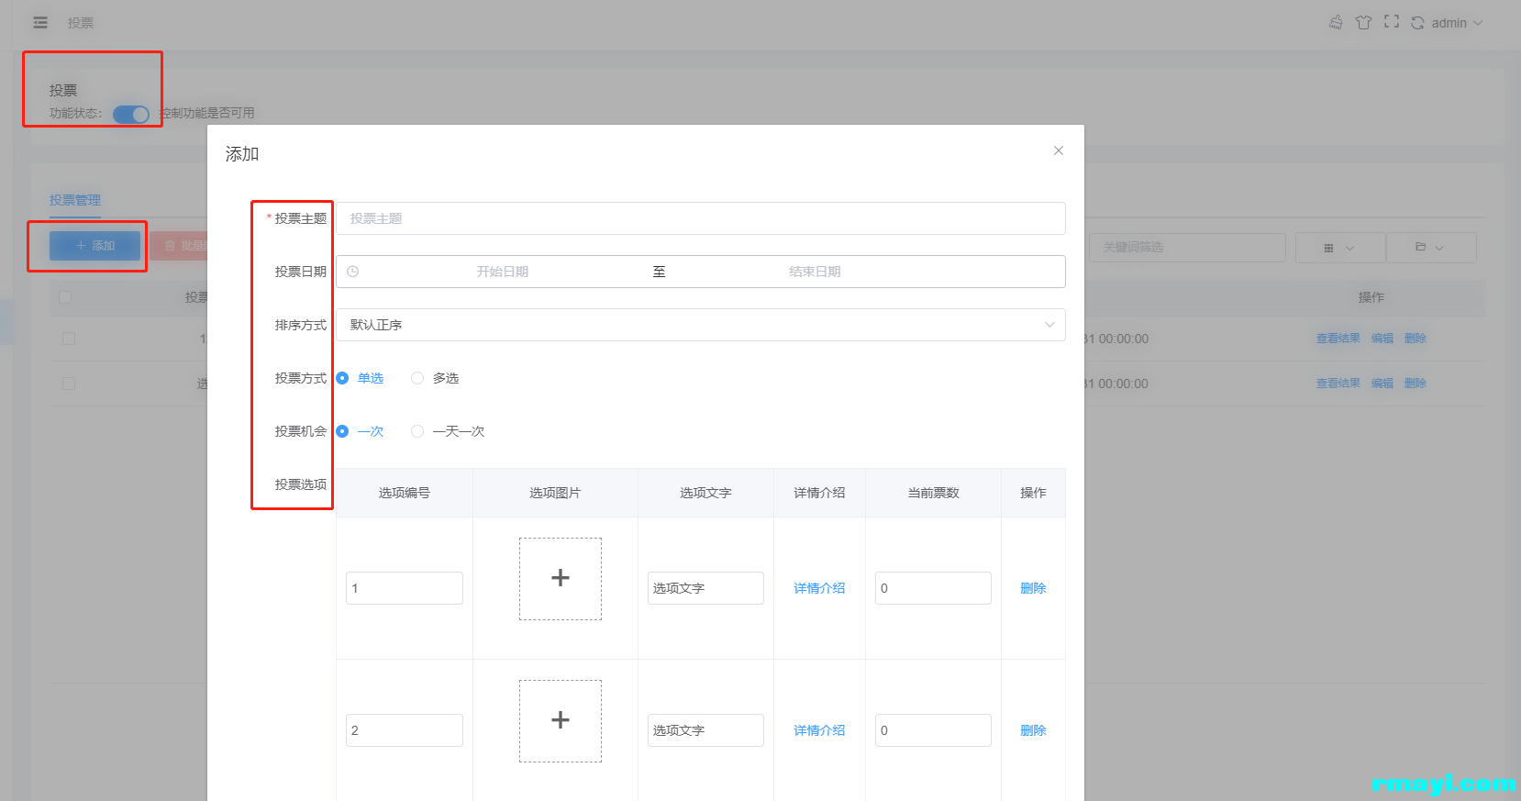Click the 操作 header in background table

coord(1371,297)
